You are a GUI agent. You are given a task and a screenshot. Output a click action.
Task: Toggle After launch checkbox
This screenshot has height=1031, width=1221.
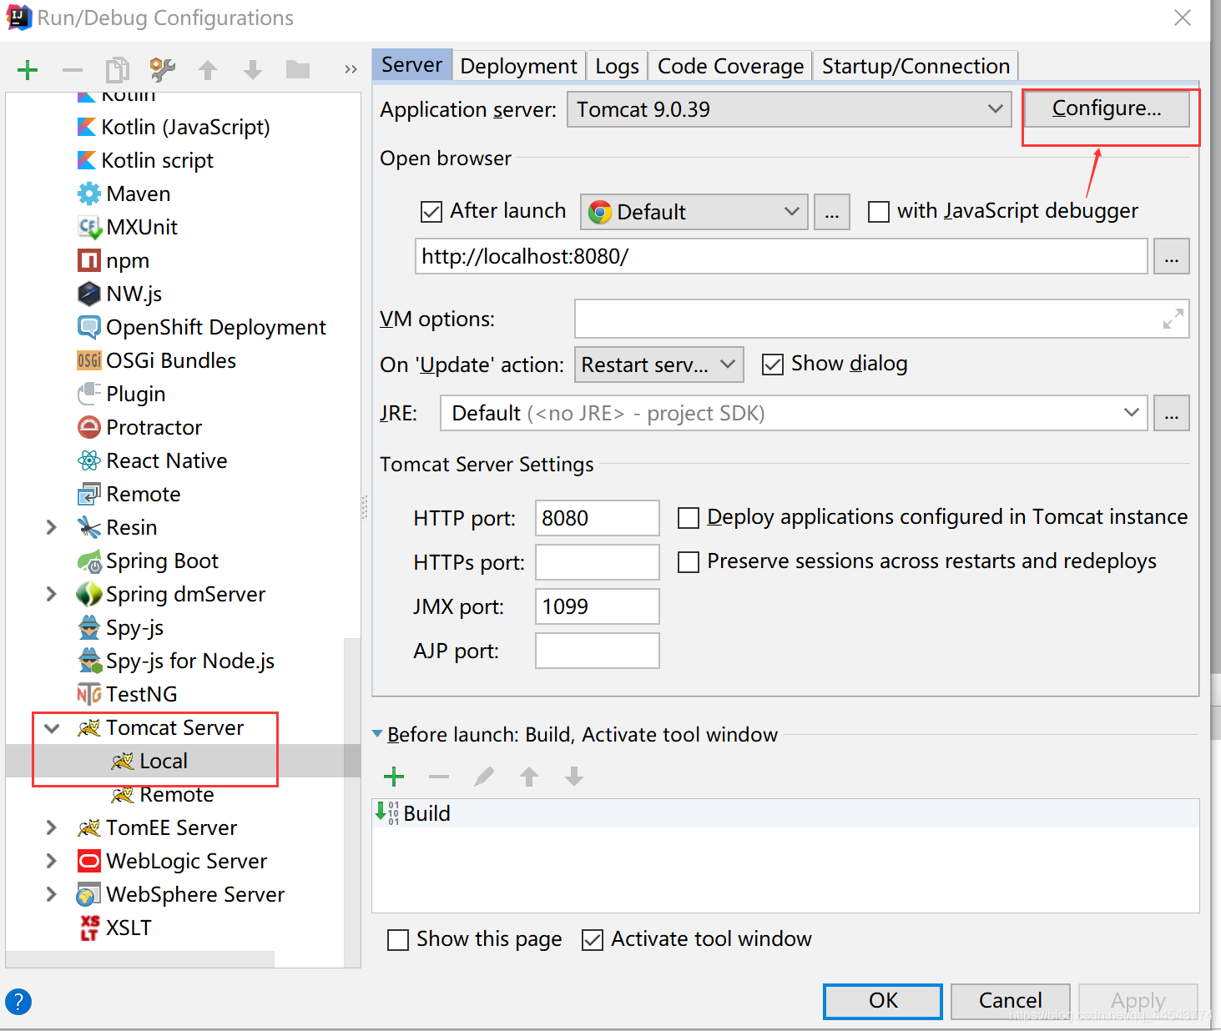[431, 212]
